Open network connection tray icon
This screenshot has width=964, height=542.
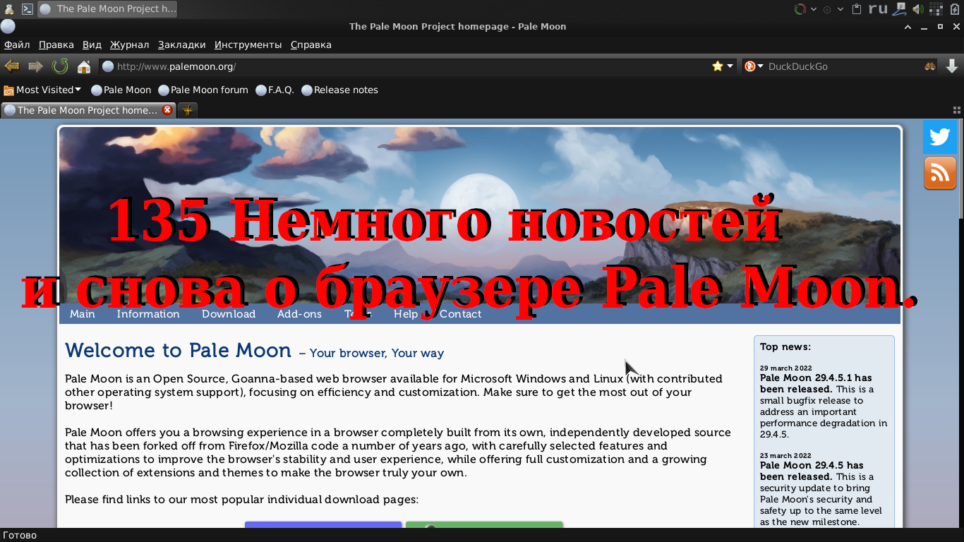coord(899,9)
